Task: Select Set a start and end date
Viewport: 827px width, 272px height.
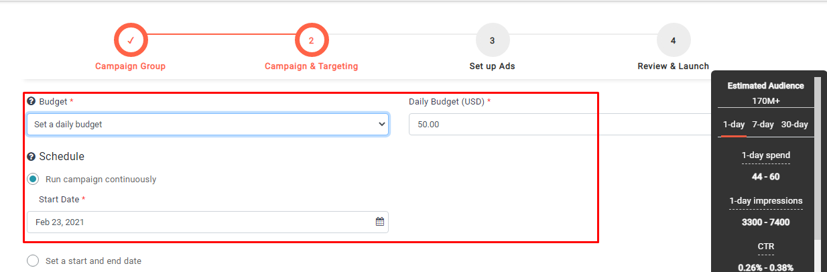Action: point(34,261)
